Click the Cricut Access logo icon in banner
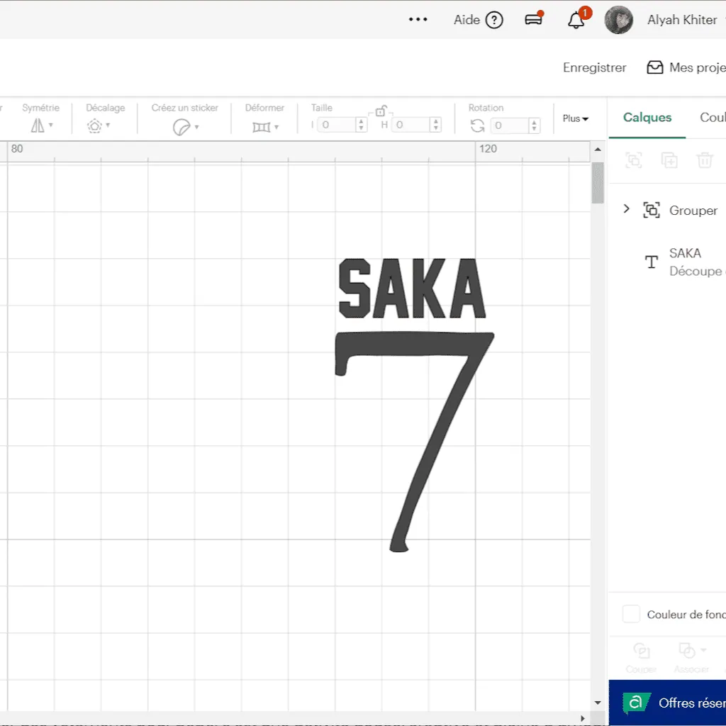 click(636, 703)
